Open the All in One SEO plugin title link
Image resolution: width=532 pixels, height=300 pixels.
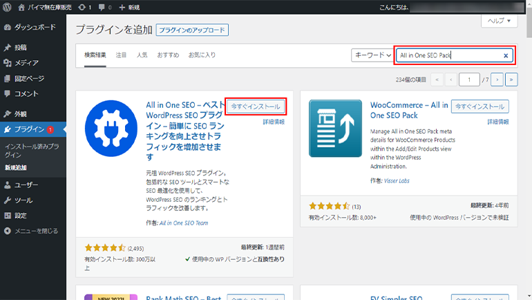(x=185, y=131)
